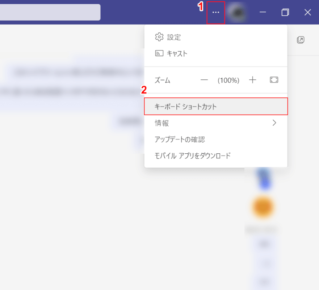Focus the search box in title bar

(50, 12)
